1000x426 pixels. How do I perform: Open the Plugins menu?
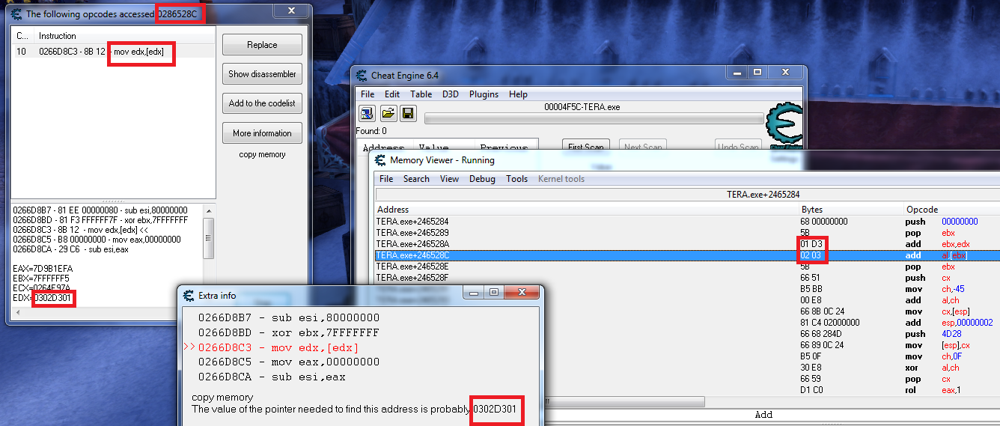coord(484,94)
